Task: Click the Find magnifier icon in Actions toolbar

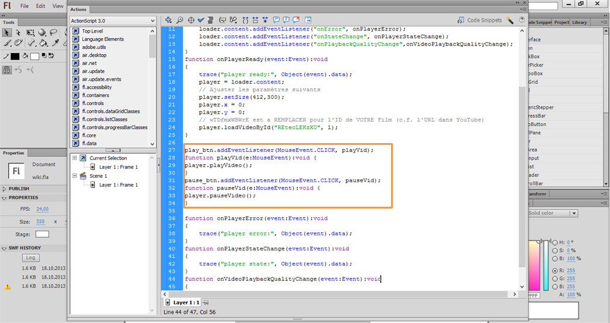Action: point(180,20)
